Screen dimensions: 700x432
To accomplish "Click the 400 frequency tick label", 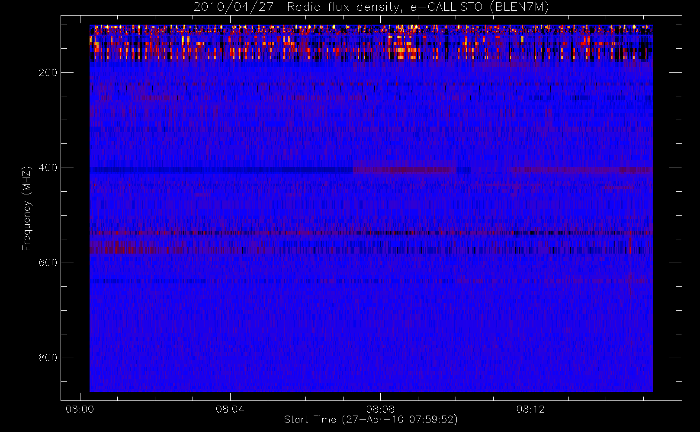I will tap(48, 168).
